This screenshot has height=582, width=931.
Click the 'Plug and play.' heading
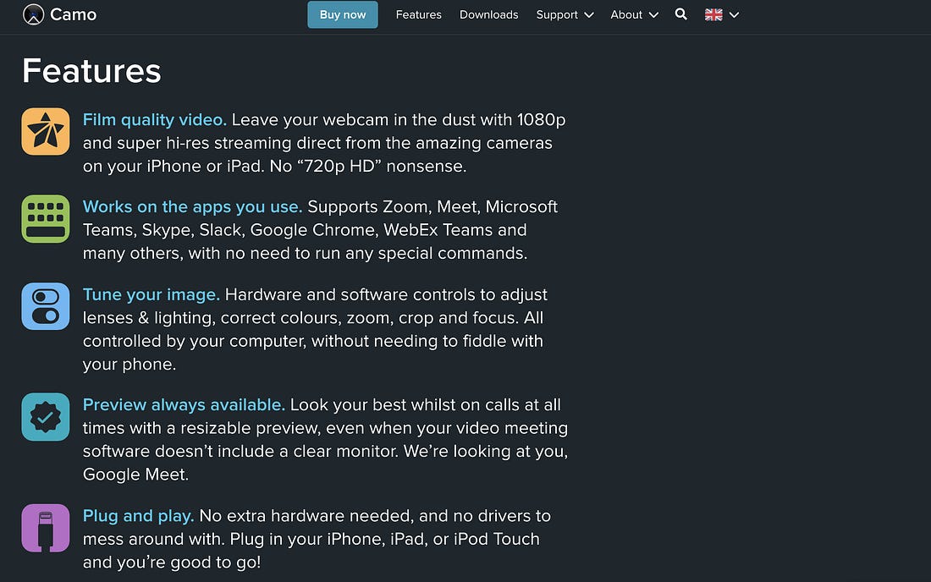tap(138, 515)
